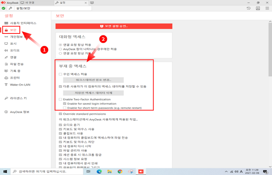The width and height of the screenshot is (272, 175).
Task: Open the hamburger main menu
Action: pyautogui.click(x=267, y=8)
